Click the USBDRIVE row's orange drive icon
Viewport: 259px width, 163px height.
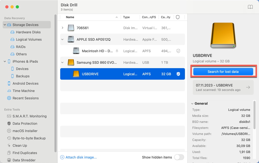coord(76,74)
